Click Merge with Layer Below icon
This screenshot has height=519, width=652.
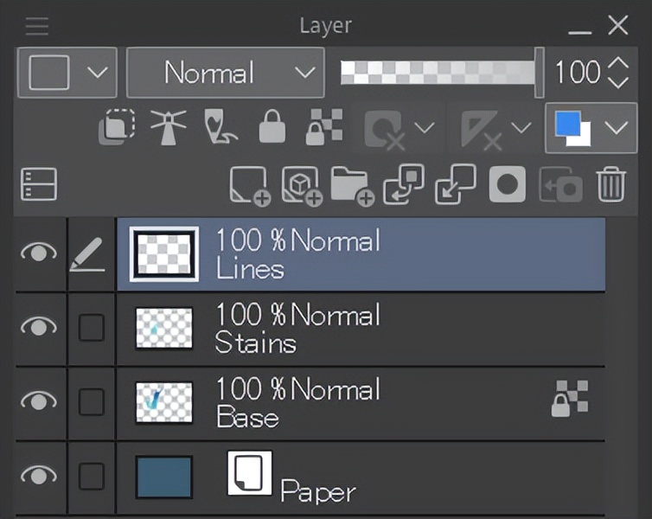456,184
